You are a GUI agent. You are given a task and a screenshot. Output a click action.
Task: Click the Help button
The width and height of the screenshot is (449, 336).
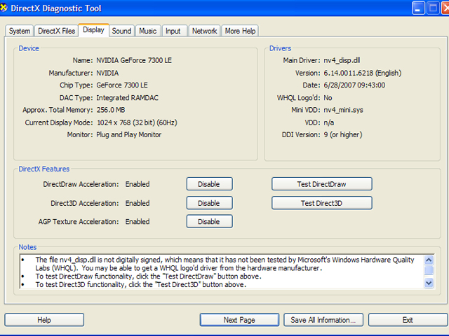pos(44,320)
